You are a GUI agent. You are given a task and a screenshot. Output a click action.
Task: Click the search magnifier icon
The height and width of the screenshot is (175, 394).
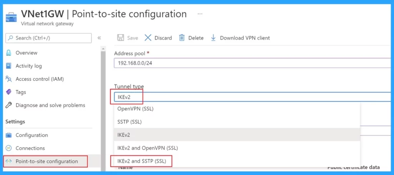pos(10,38)
